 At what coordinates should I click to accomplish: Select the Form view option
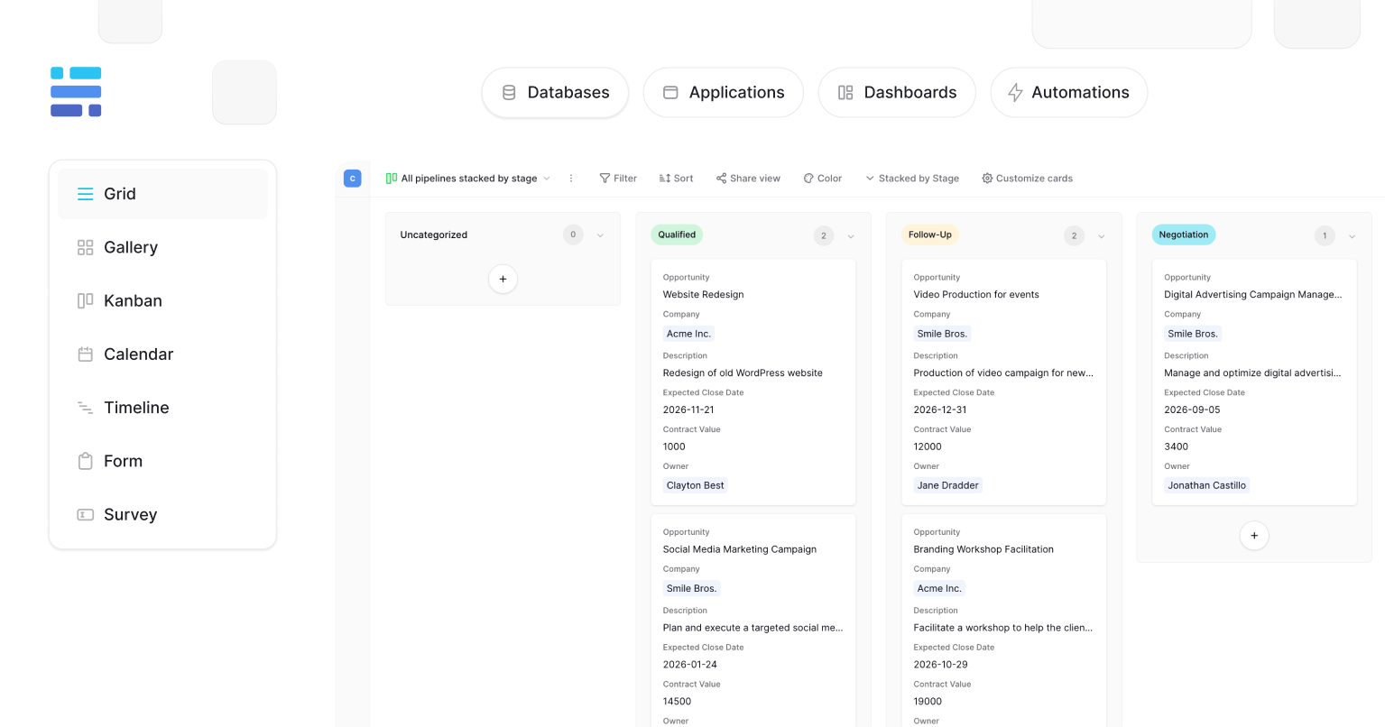[x=162, y=461]
